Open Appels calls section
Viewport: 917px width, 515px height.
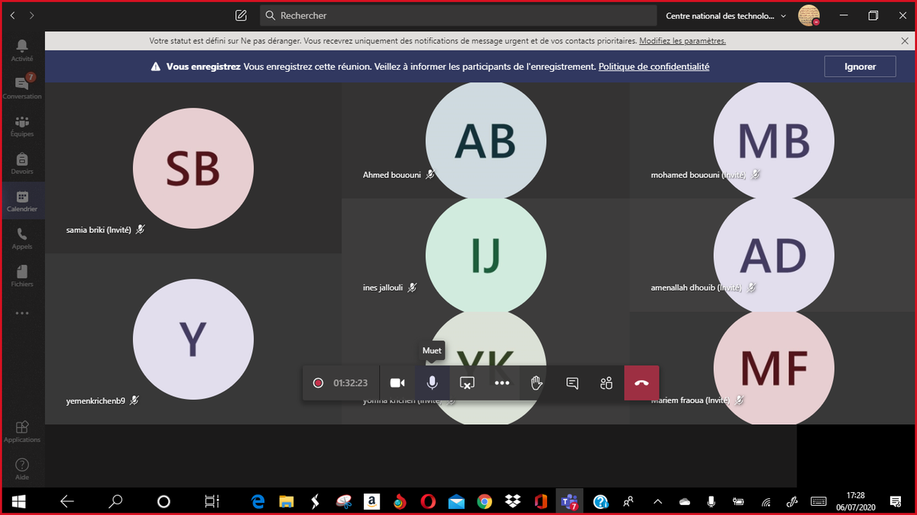(x=22, y=238)
